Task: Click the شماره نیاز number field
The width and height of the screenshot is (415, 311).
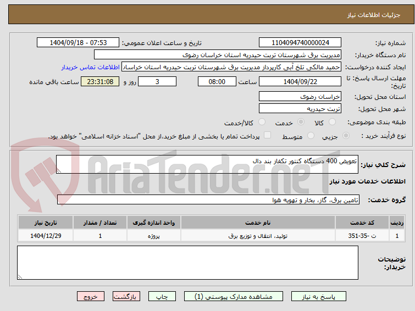Action: pos(300,43)
